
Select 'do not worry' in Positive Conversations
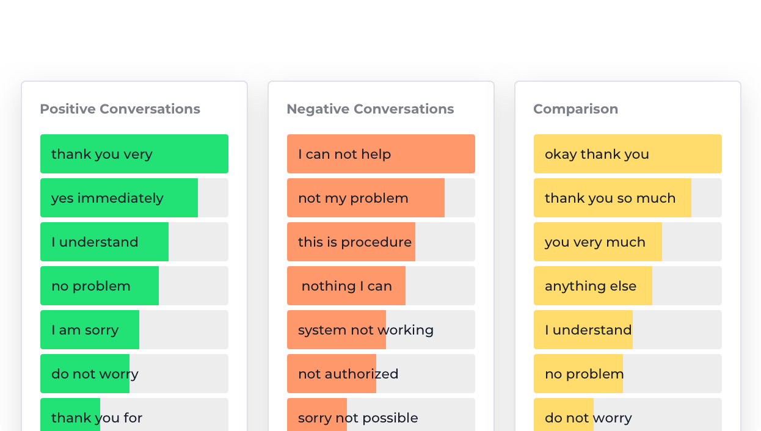134,374
